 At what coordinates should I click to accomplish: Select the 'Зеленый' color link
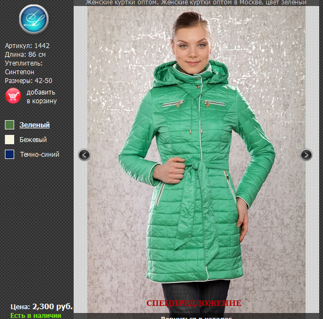point(34,125)
